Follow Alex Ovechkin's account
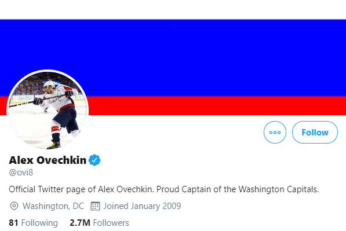 click(315, 132)
